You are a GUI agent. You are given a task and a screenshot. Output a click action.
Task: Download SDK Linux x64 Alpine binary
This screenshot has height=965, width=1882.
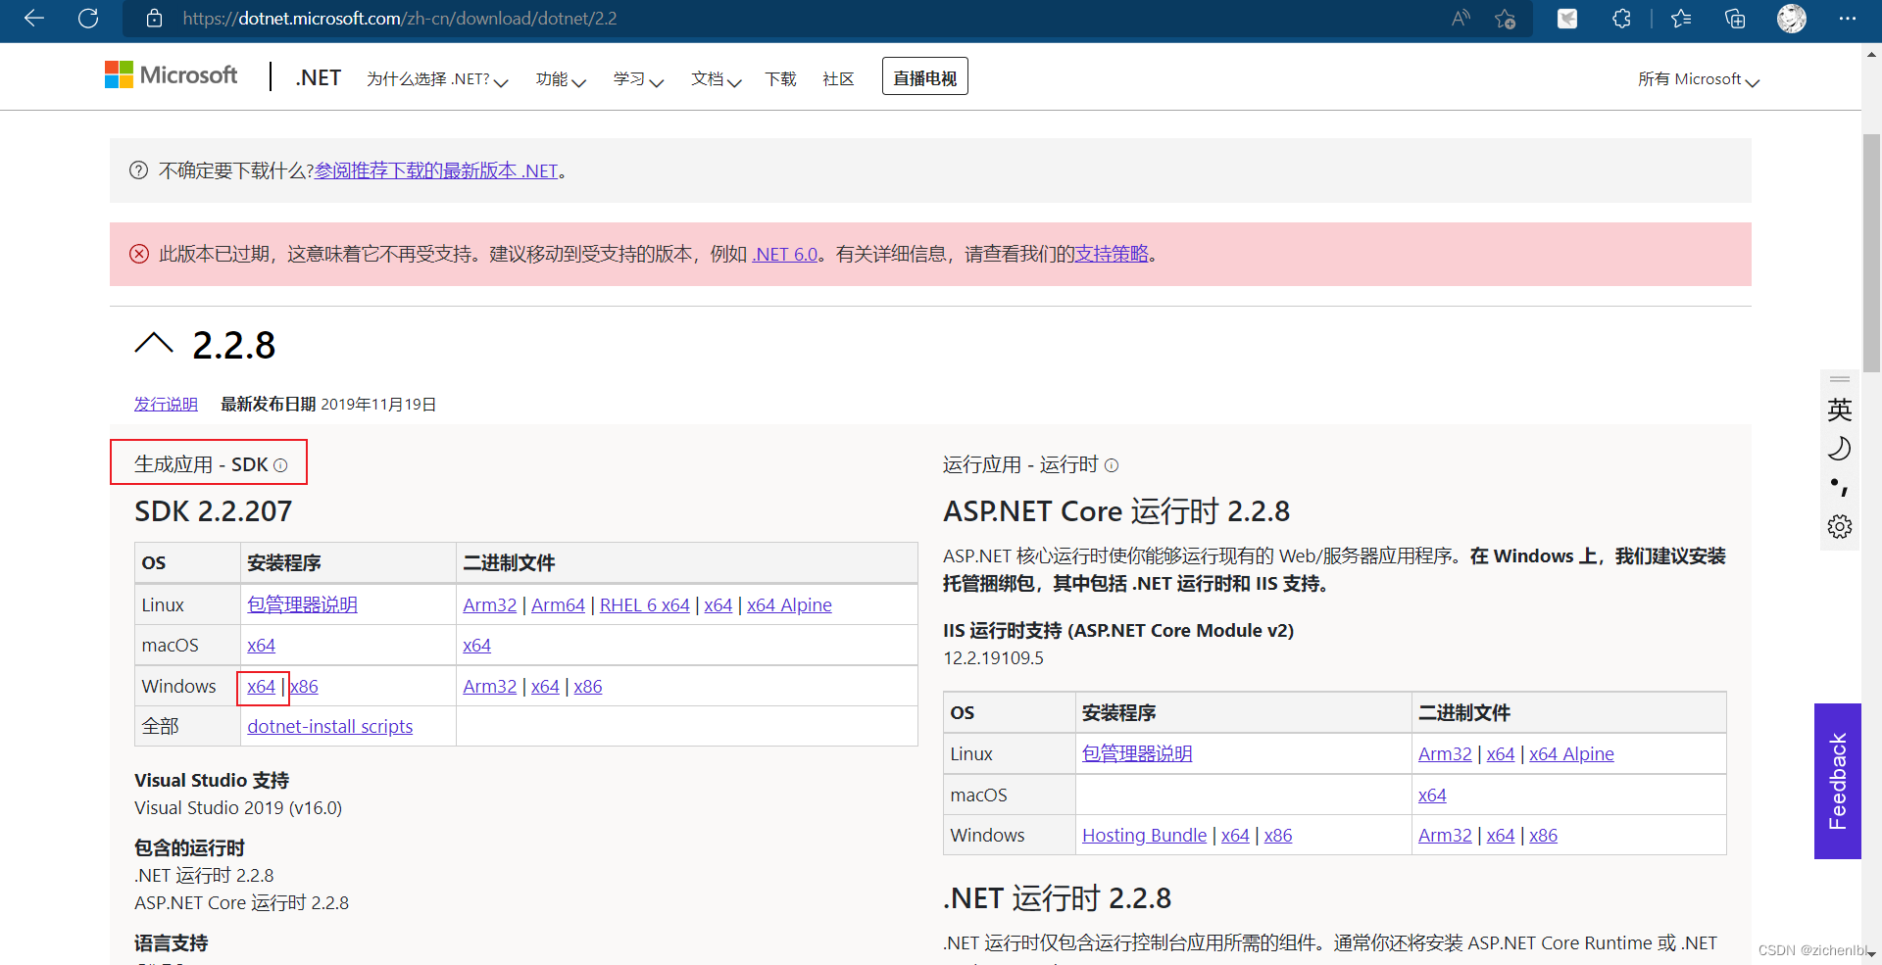click(x=789, y=604)
